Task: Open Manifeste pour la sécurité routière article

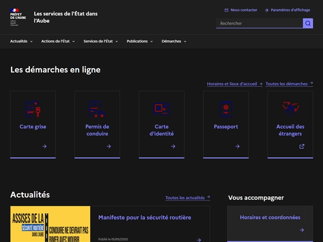Action: click(x=145, y=217)
